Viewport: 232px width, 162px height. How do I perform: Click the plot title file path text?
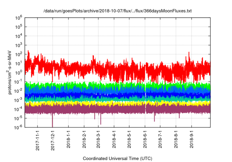[117, 11]
